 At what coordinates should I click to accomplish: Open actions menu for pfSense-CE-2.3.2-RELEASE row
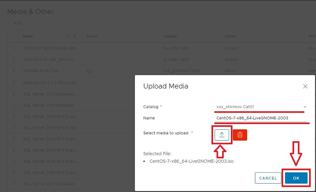(14, 83)
